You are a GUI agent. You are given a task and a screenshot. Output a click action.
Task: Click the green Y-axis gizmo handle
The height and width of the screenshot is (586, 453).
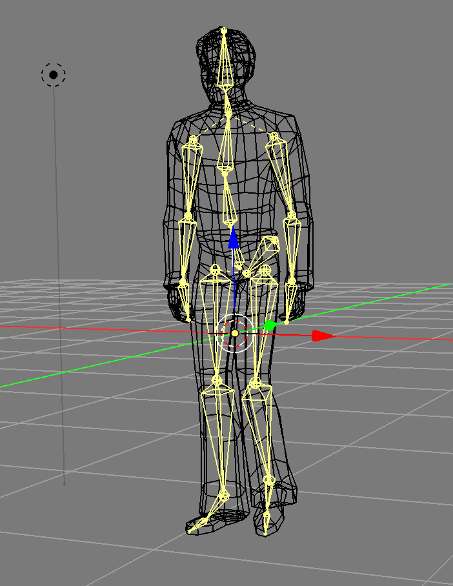(270, 326)
